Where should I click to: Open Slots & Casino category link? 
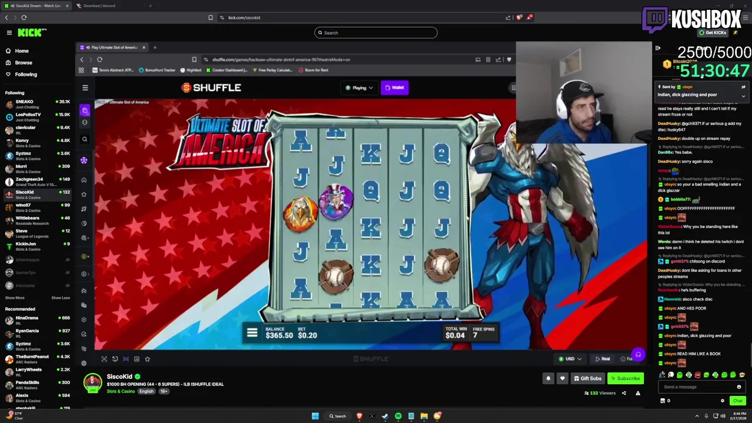click(x=120, y=391)
